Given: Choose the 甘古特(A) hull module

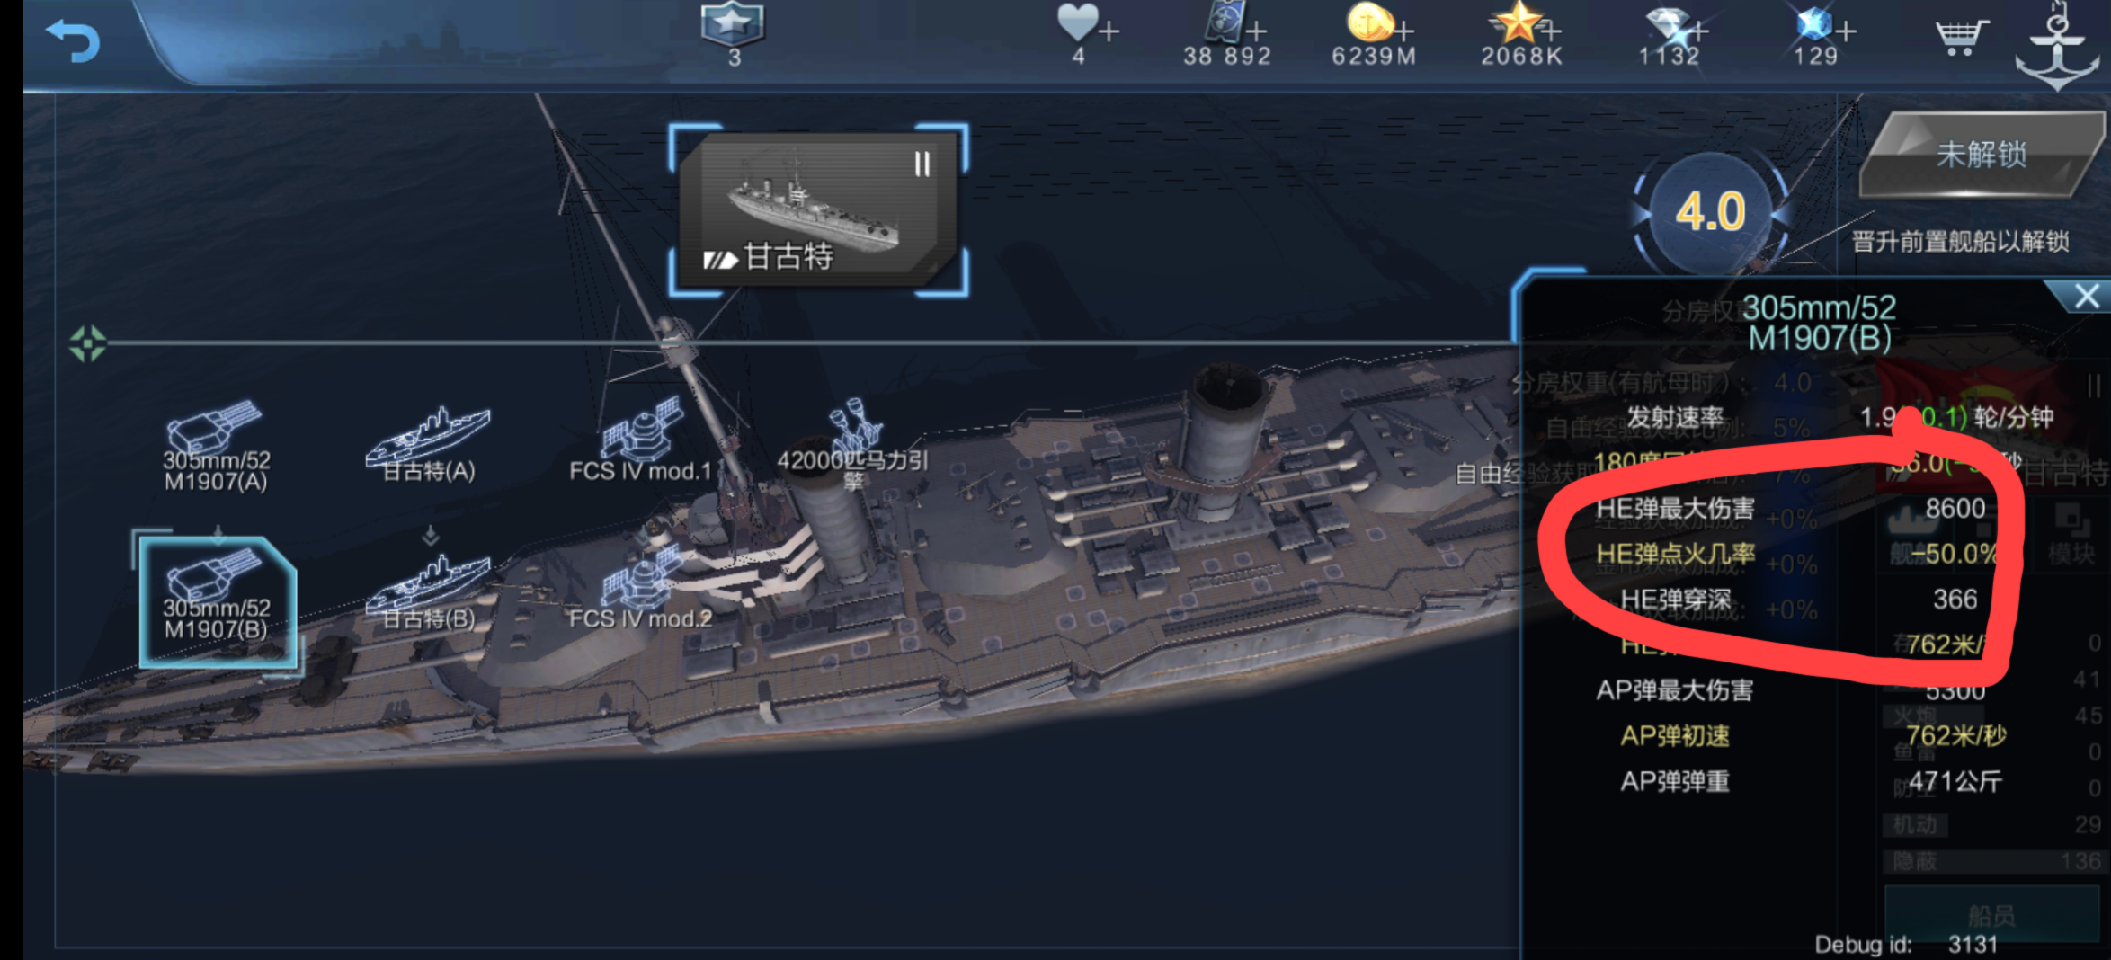Looking at the screenshot, I should (429, 445).
